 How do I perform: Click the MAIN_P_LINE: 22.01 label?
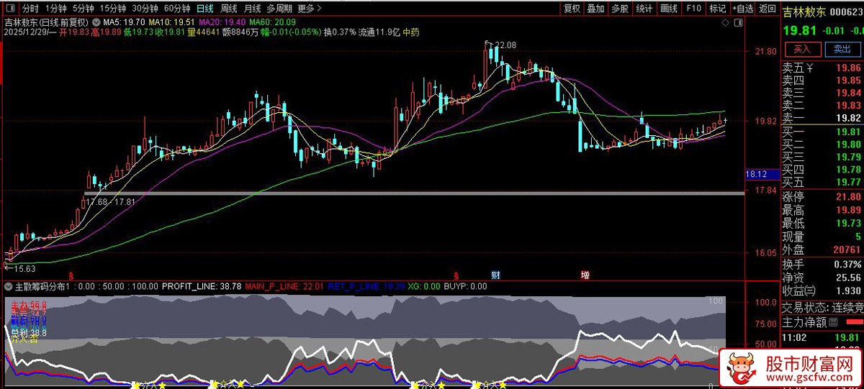tap(285, 286)
